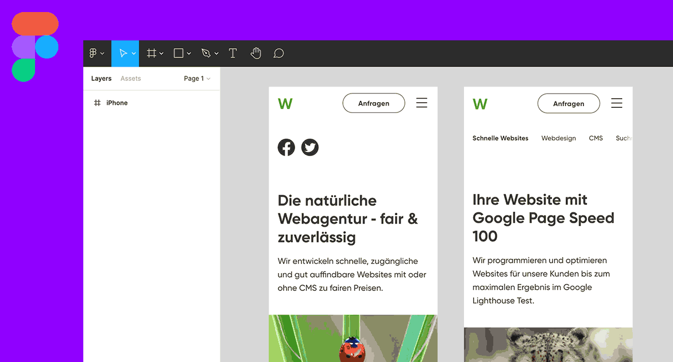
Task: Select the Move tool arrow
Action: point(123,53)
